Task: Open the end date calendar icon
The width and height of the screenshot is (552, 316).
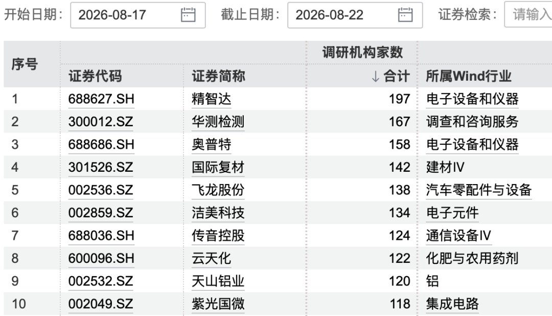Action: [x=405, y=15]
